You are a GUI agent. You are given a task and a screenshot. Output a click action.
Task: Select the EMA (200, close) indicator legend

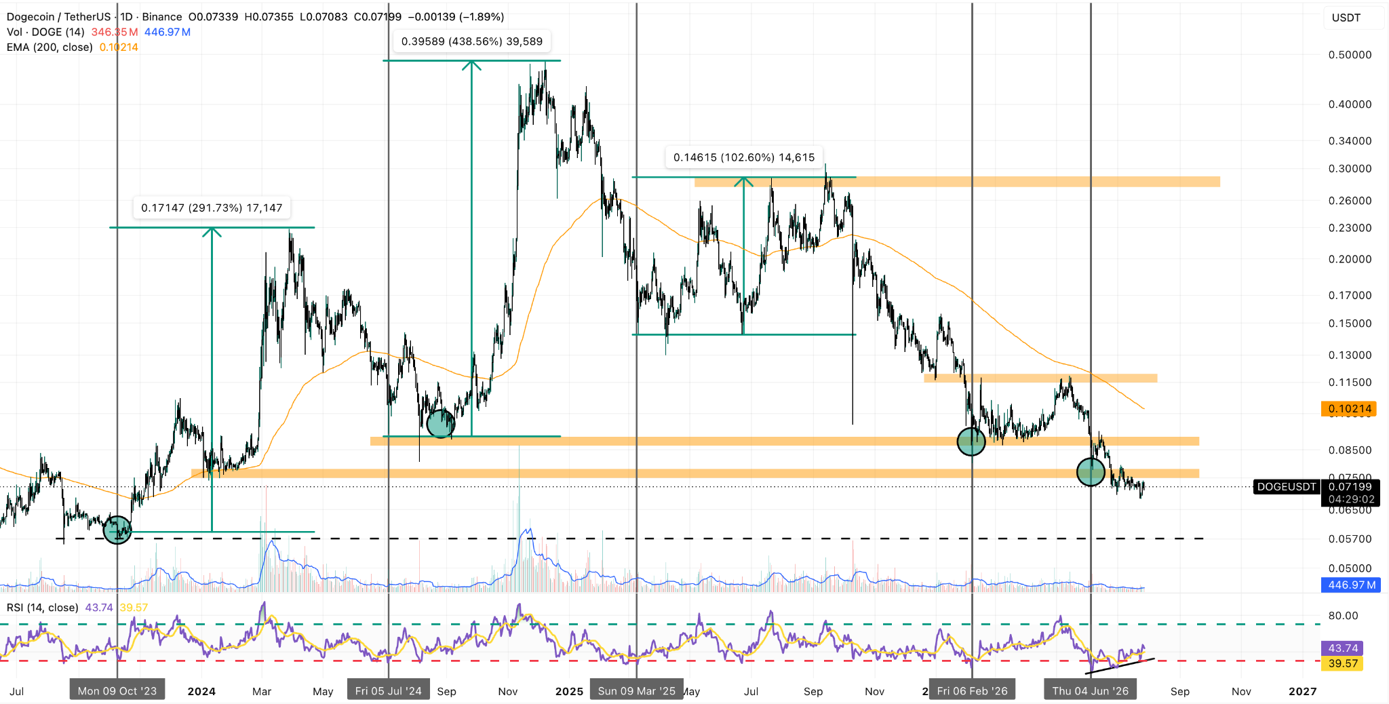[50, 47]
